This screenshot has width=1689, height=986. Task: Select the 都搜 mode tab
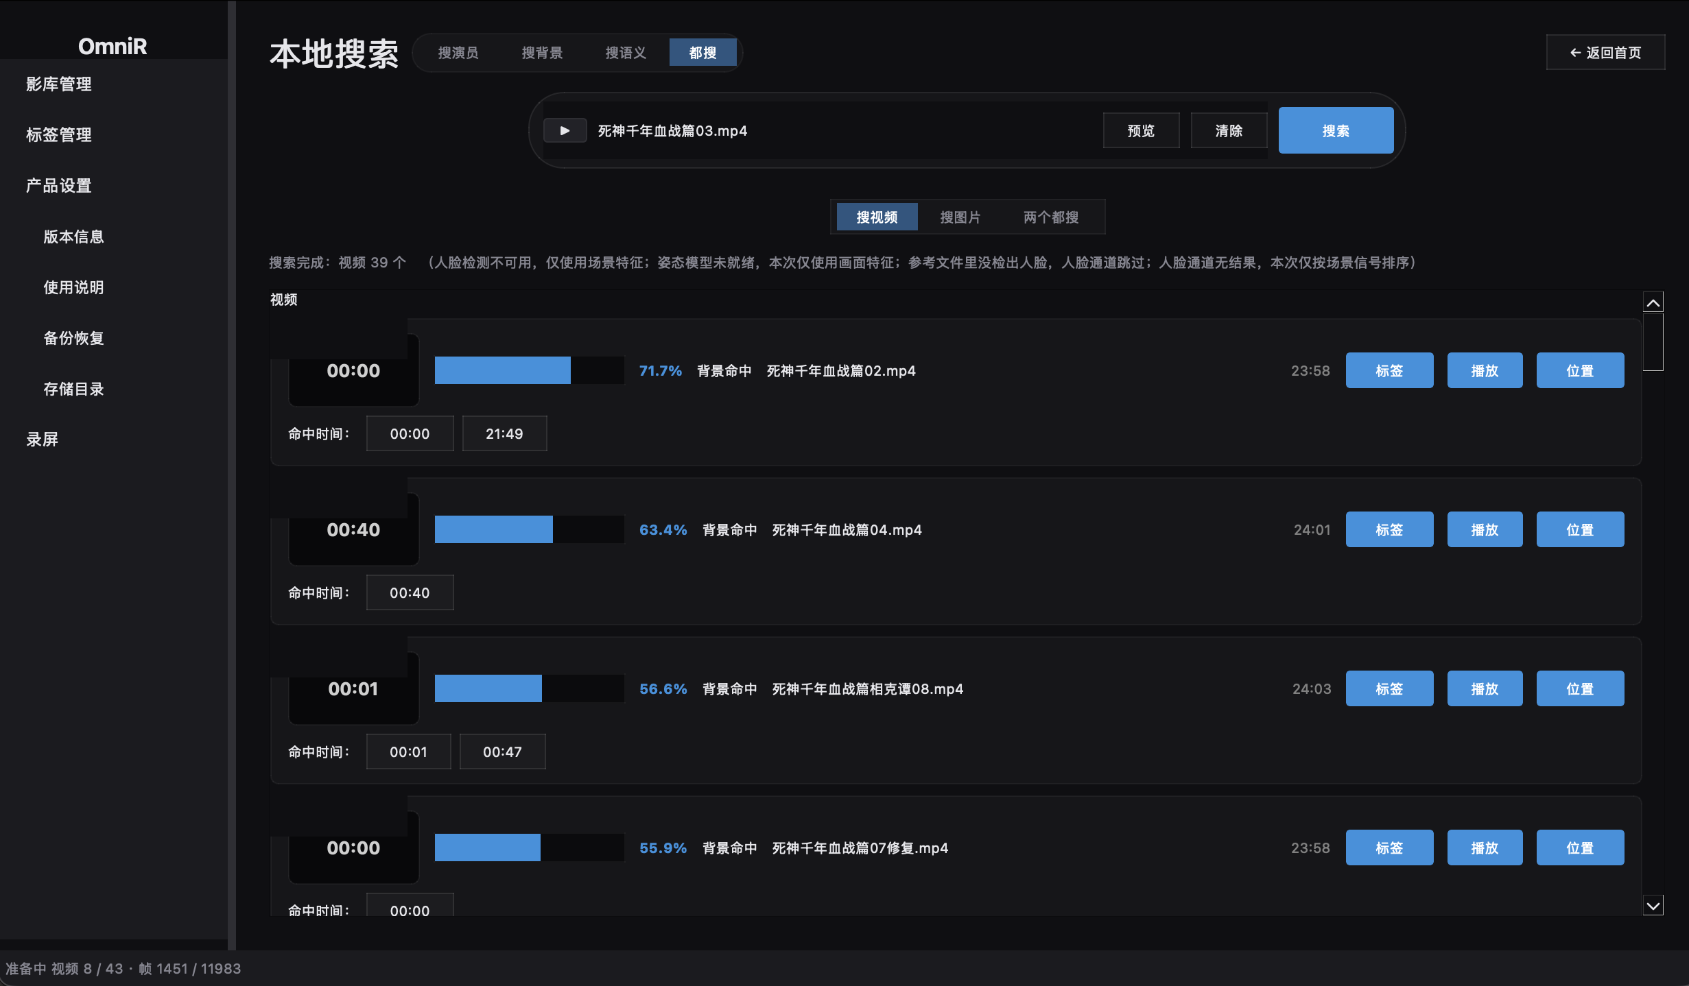(703, 53)
